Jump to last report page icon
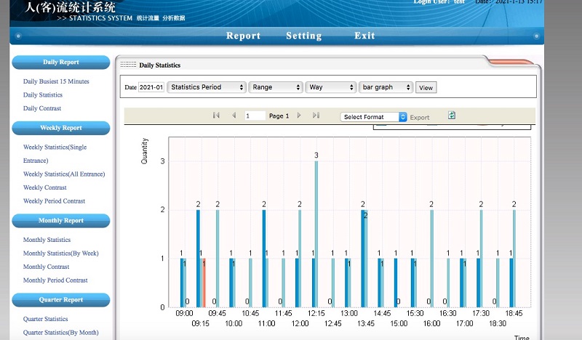The image size is (582, 340). click(316, 116)
